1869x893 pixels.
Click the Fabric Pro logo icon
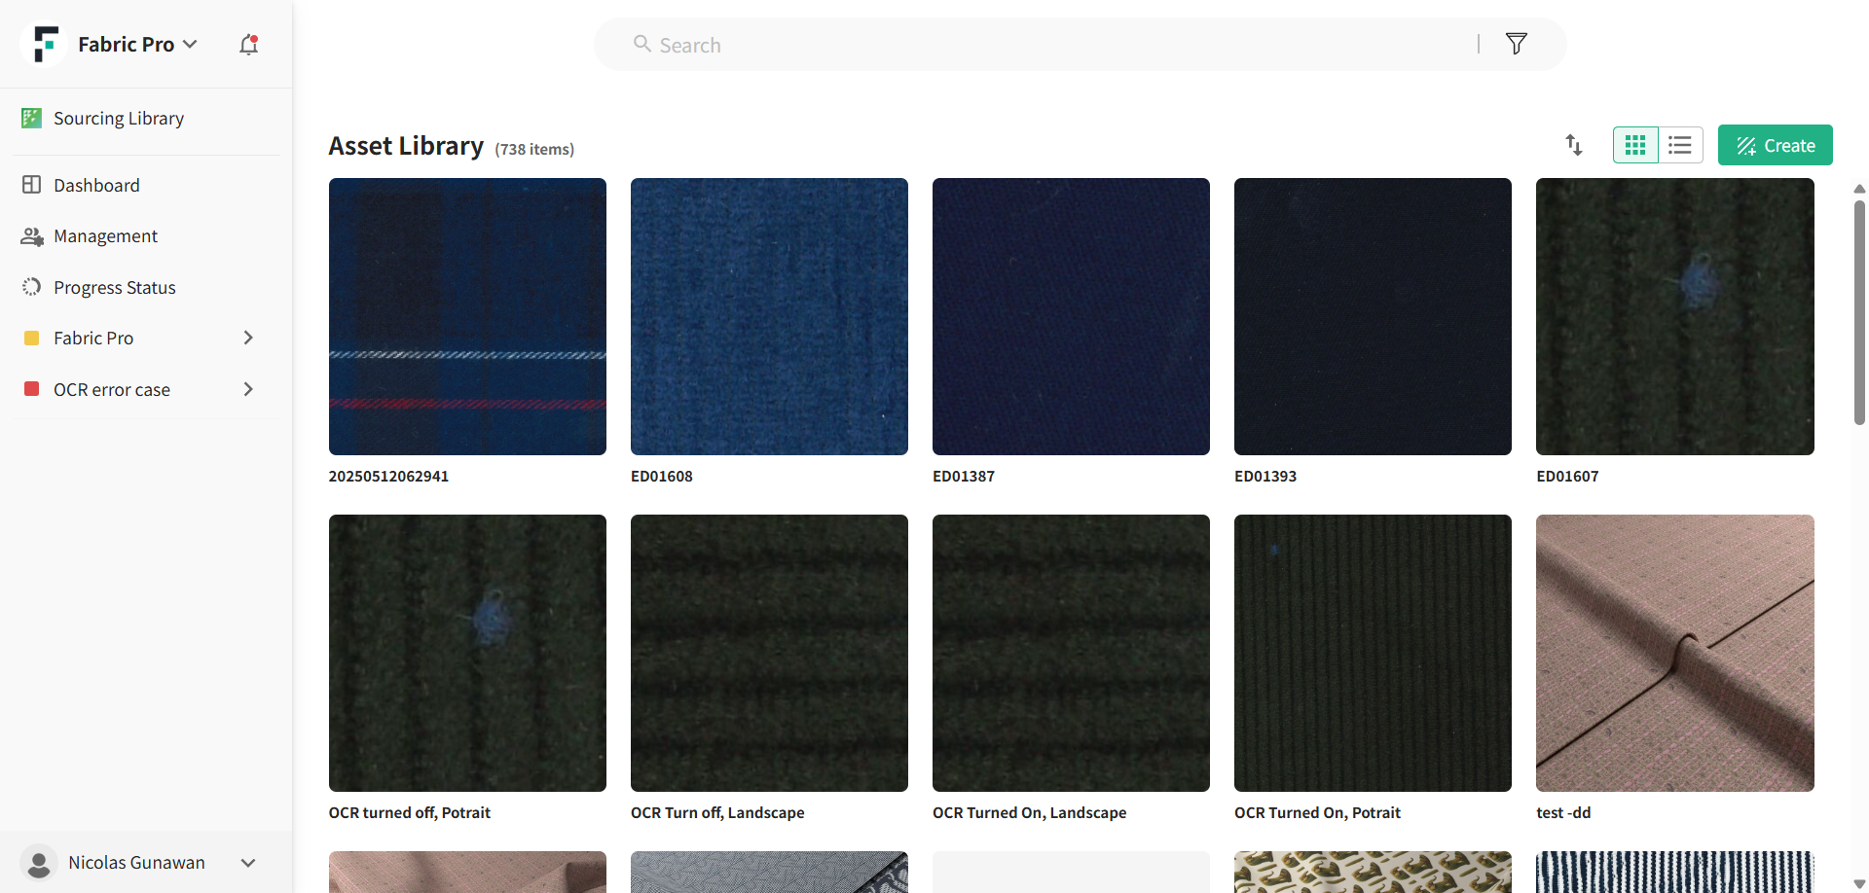[x=45, y=44]
